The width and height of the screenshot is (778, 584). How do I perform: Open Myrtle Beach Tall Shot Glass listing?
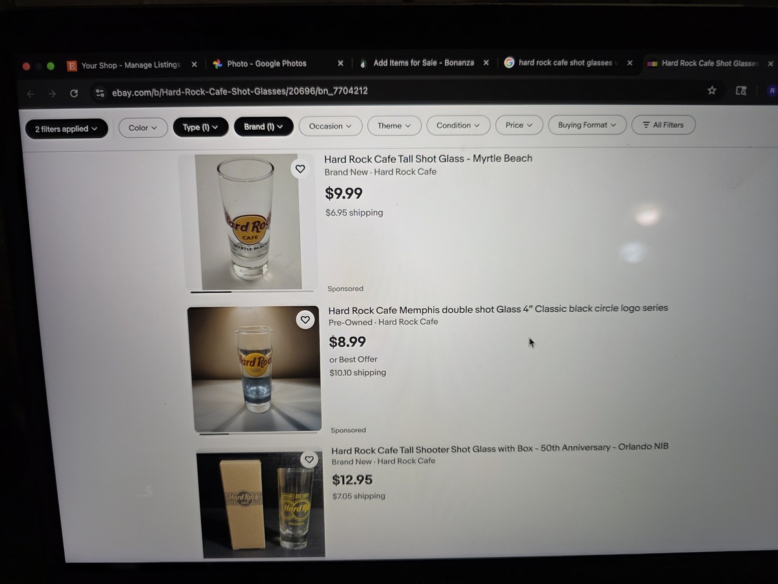point(428,159)
